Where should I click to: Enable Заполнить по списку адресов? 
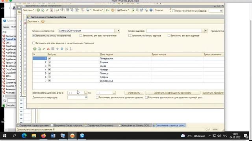(130, 36)
